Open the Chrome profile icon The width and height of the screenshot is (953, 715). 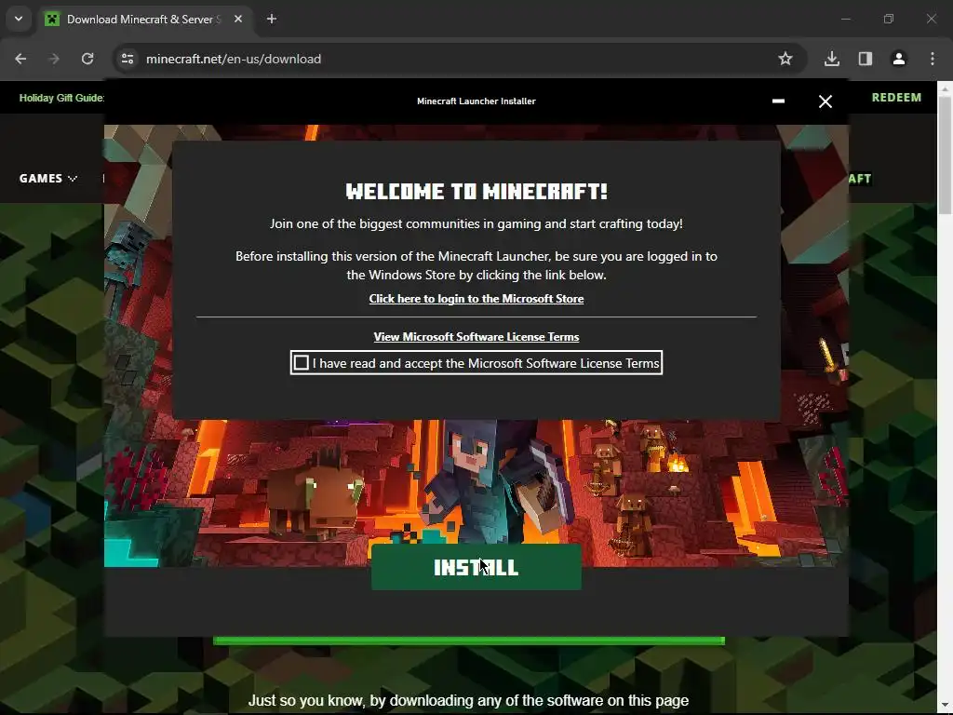(x=898, y=59)
